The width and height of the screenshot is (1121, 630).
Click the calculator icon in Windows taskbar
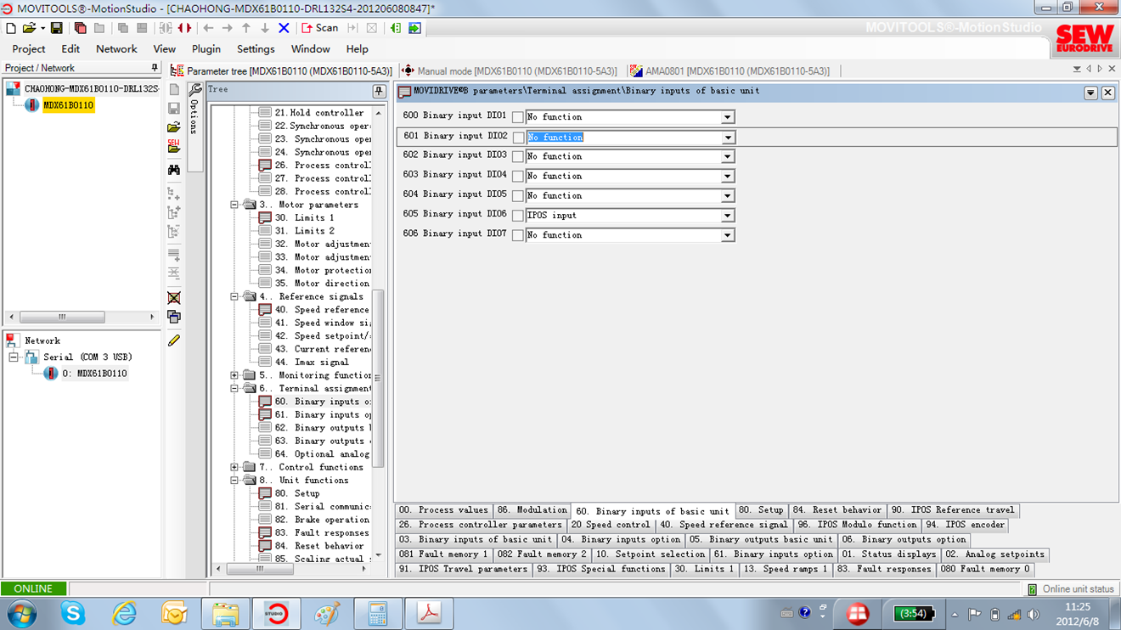[x=378, y=612]
